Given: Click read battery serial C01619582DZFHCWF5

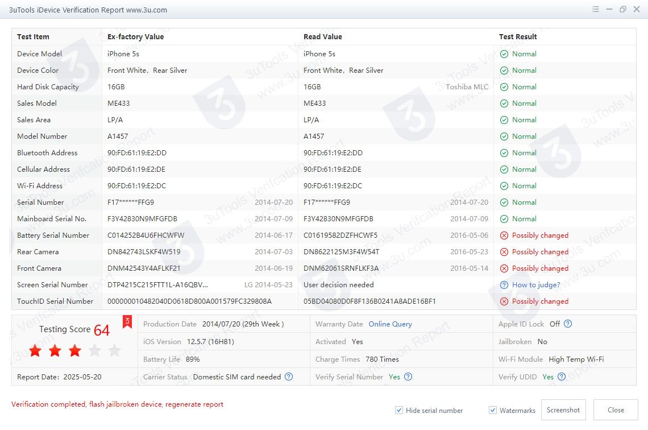Looking at the screenshot, I should tap(340, 235).
